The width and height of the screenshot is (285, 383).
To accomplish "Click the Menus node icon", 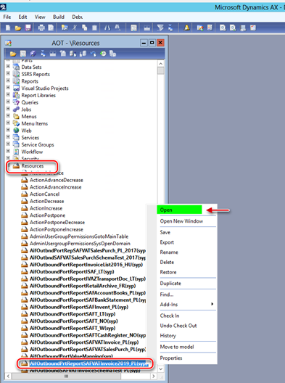I will [16, 116].
